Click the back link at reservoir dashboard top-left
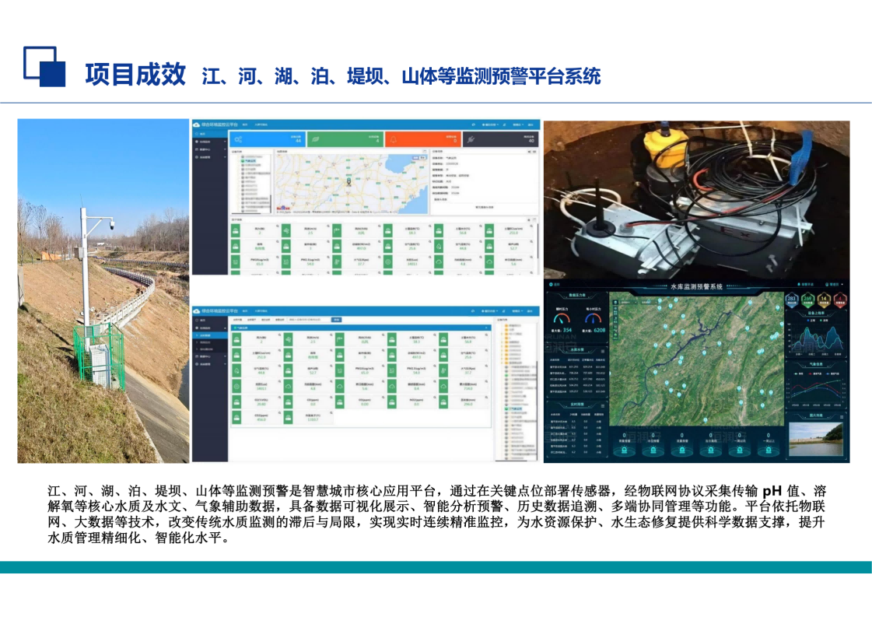872x617 pixels. [555, 286]
